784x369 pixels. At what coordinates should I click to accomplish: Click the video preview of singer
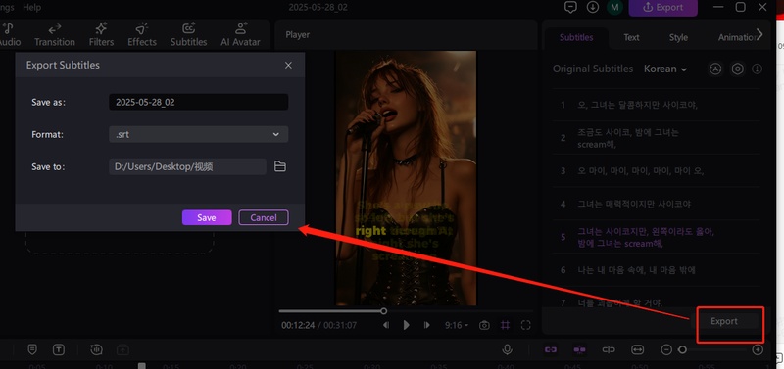[406, 178]
